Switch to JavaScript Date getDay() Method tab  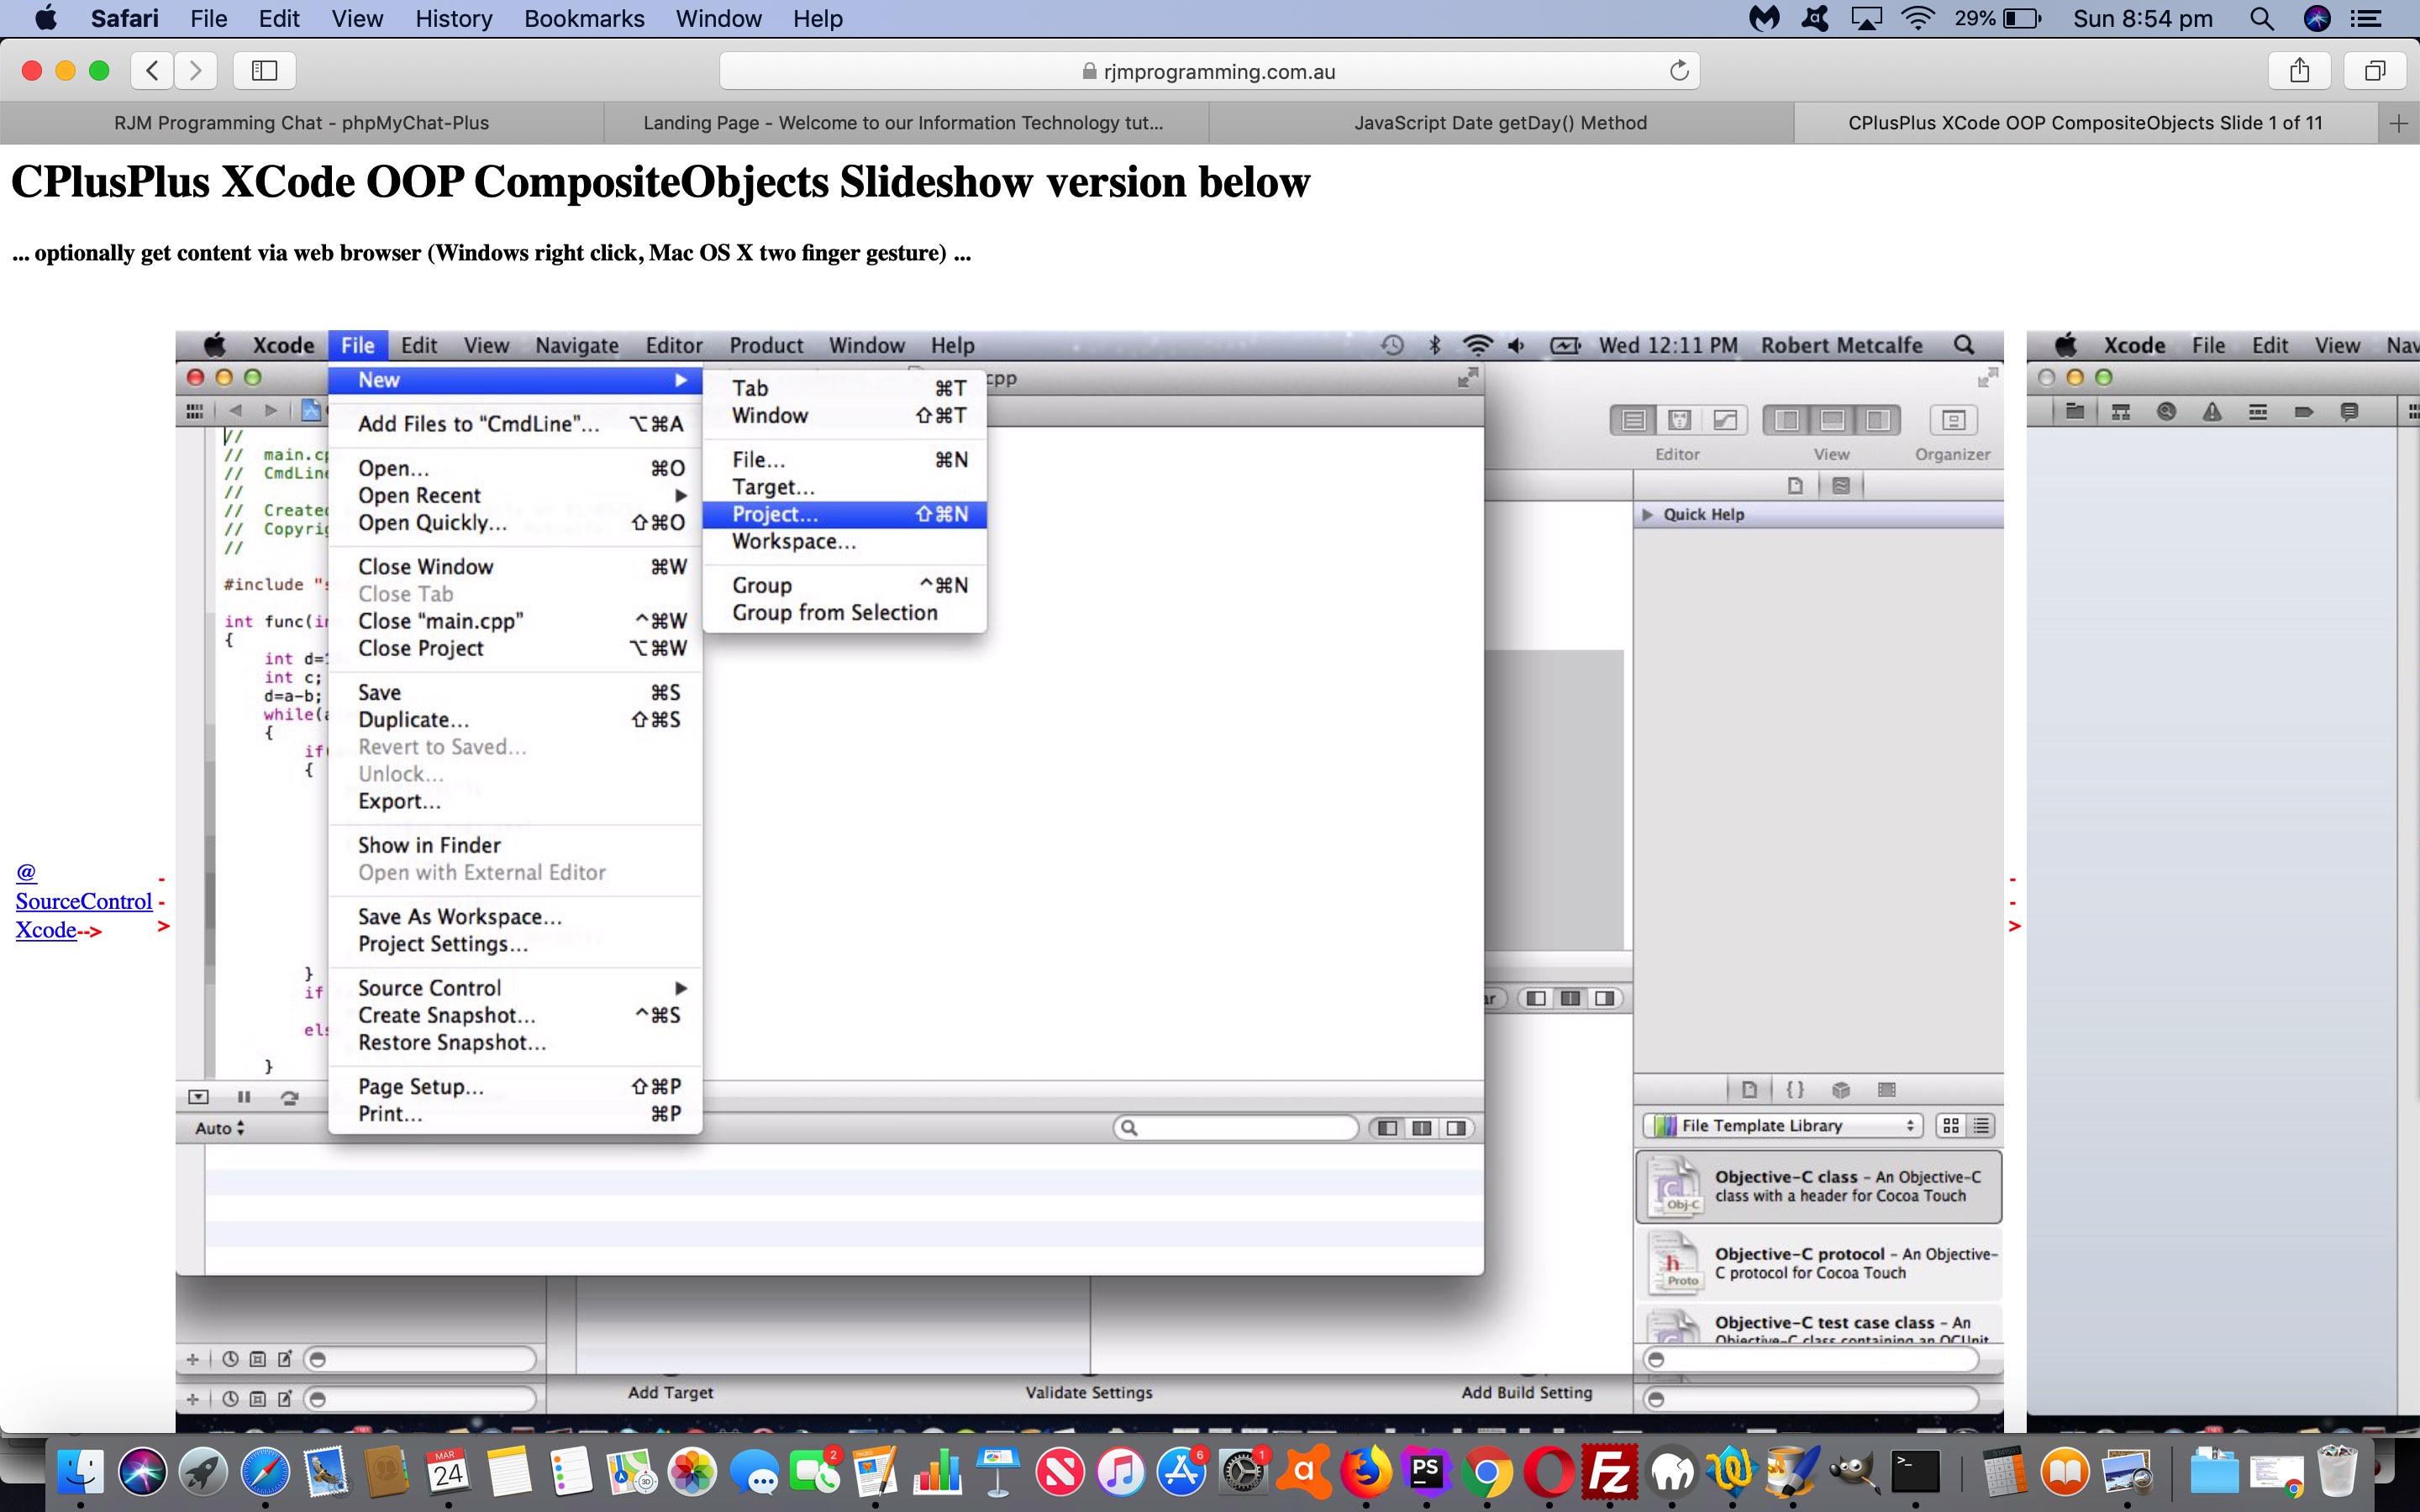pyautogui.click(x=1499, y=123)
